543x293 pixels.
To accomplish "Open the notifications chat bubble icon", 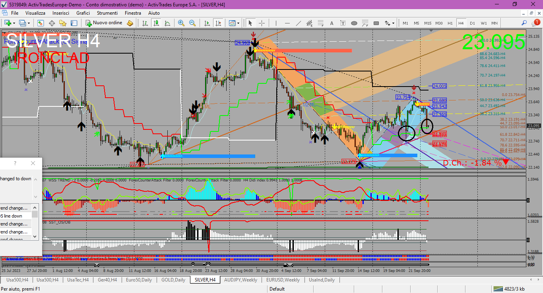I will [x=535, y=23].
